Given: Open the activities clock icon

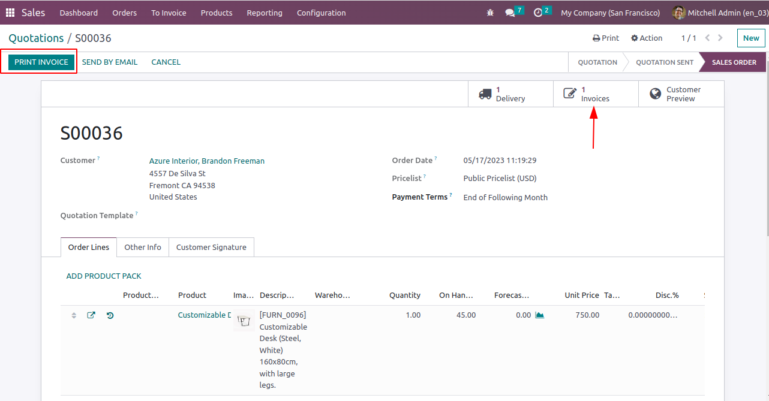Looking at the screenshot, I should tap(538, 13).
